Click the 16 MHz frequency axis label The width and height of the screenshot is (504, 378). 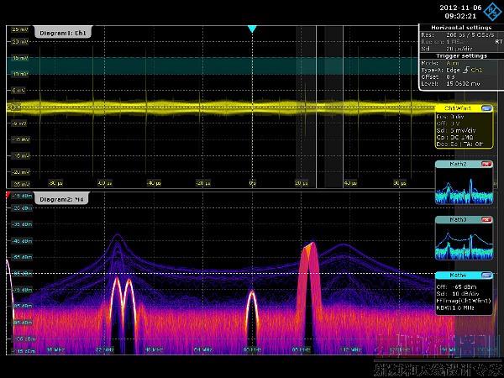click(x=55, y=349)
